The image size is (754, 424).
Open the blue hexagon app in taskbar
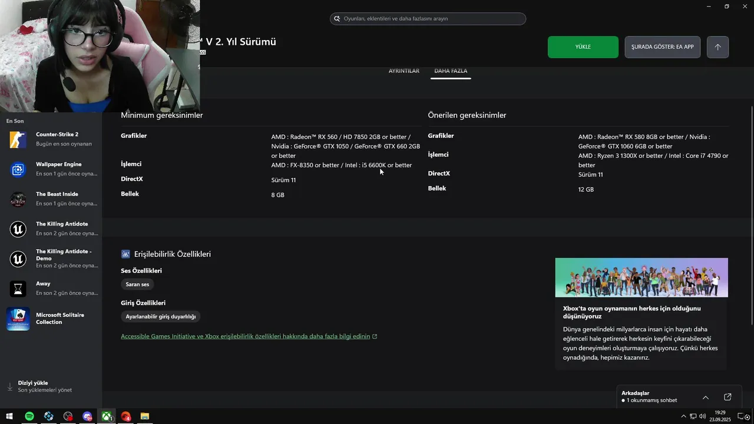point(48,416)
